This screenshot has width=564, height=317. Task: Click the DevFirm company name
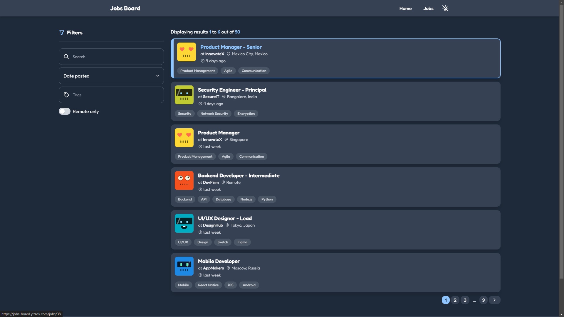coord(211,183)
